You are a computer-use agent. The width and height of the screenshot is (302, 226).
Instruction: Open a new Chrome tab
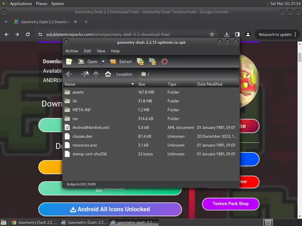tap(86, 22)
